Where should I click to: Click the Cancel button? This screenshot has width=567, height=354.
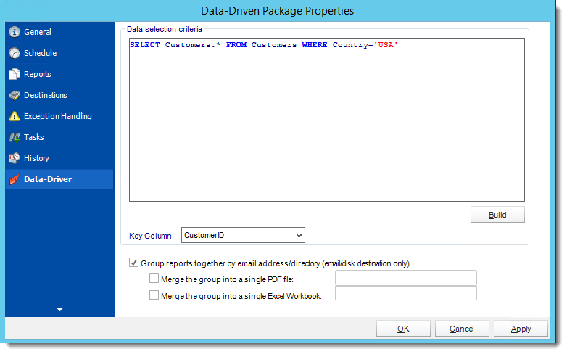(462, 329)
